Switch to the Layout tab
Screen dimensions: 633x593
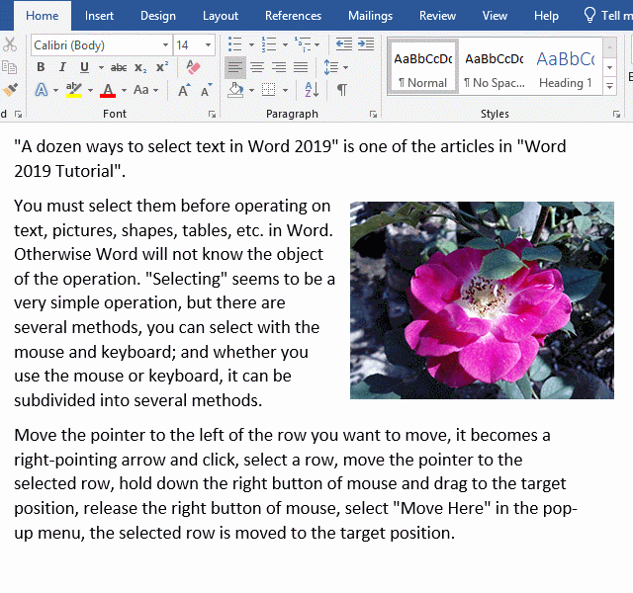click(x=221, y=16)
